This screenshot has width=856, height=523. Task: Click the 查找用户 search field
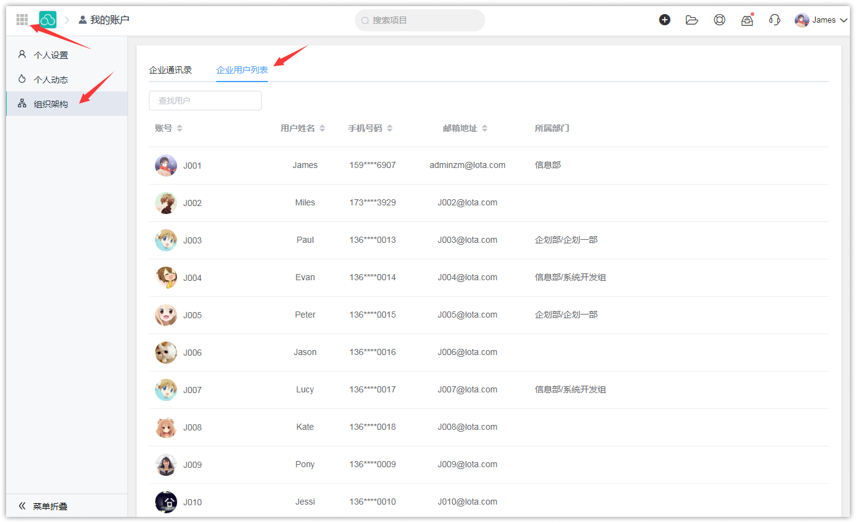click(205, 101)
